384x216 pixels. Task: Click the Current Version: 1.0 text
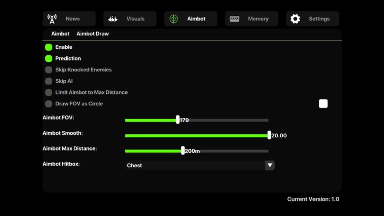pos(313,199)
